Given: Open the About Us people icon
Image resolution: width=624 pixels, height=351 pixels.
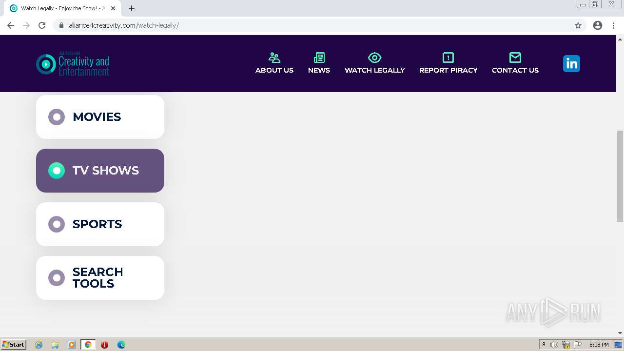Looking at the screenshot, I should tap(274, 58).
